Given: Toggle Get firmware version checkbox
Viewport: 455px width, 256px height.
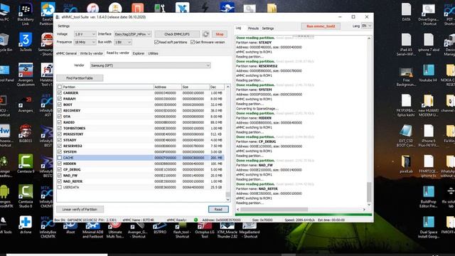Looking at the screenshot, I should point(193,42).
